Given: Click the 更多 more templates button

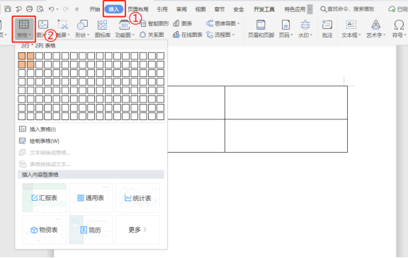Looking at the screenshot, I should coord(137,230).
